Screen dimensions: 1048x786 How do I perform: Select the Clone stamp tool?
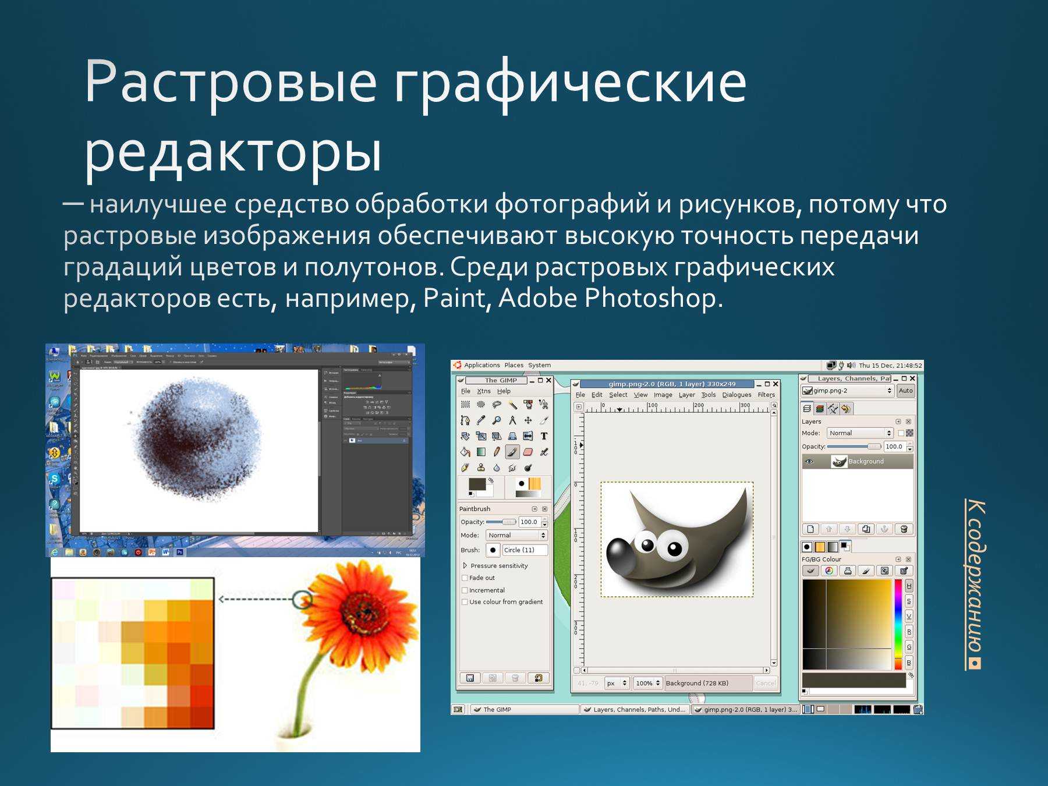tap(481, 468)
